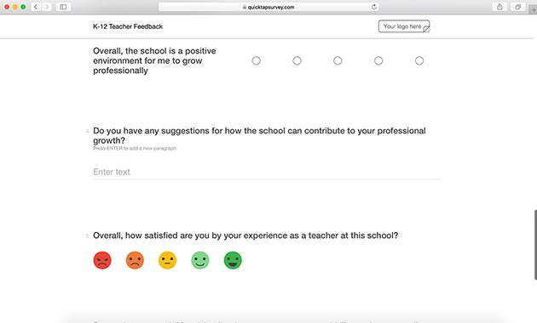The height and width of the screenshot is (323, 537).
Task: Select the light green smiley face
Action: (x=200, y=260)
